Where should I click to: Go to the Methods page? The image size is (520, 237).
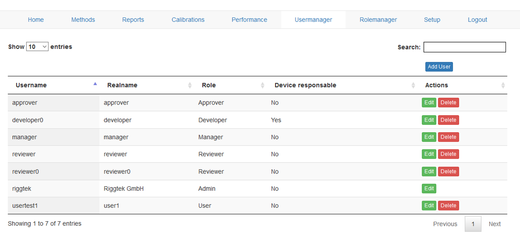(x=83, y=20)
